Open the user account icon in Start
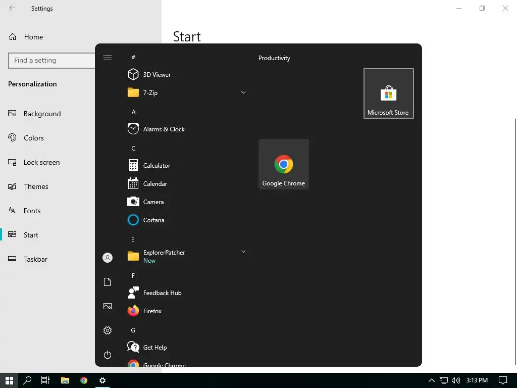Screen dimensions: 517x388 108,258
